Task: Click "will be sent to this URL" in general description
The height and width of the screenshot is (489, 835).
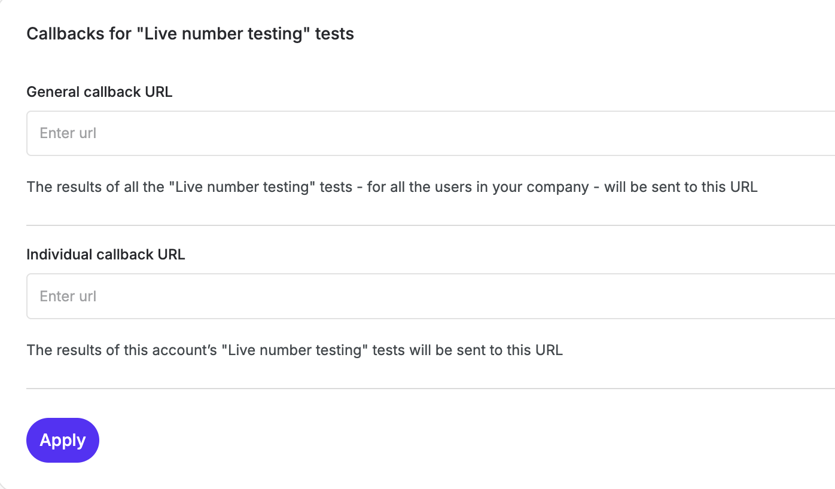Action: 681,187
